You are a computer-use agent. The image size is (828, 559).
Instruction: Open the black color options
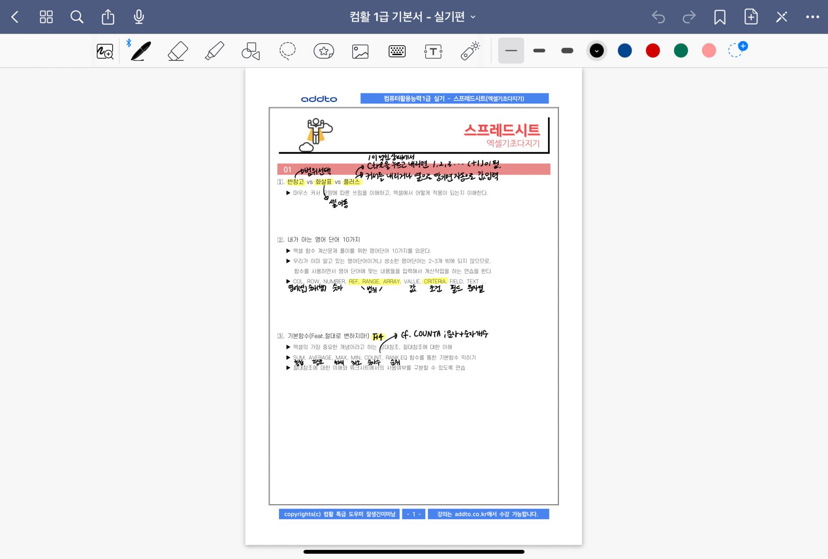tap(596, 50)
